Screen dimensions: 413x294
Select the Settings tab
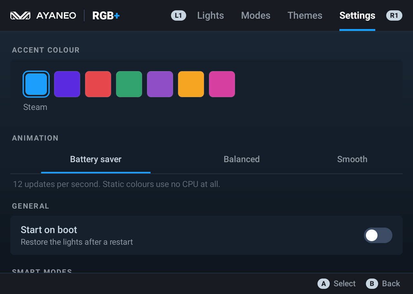[357, 15]
